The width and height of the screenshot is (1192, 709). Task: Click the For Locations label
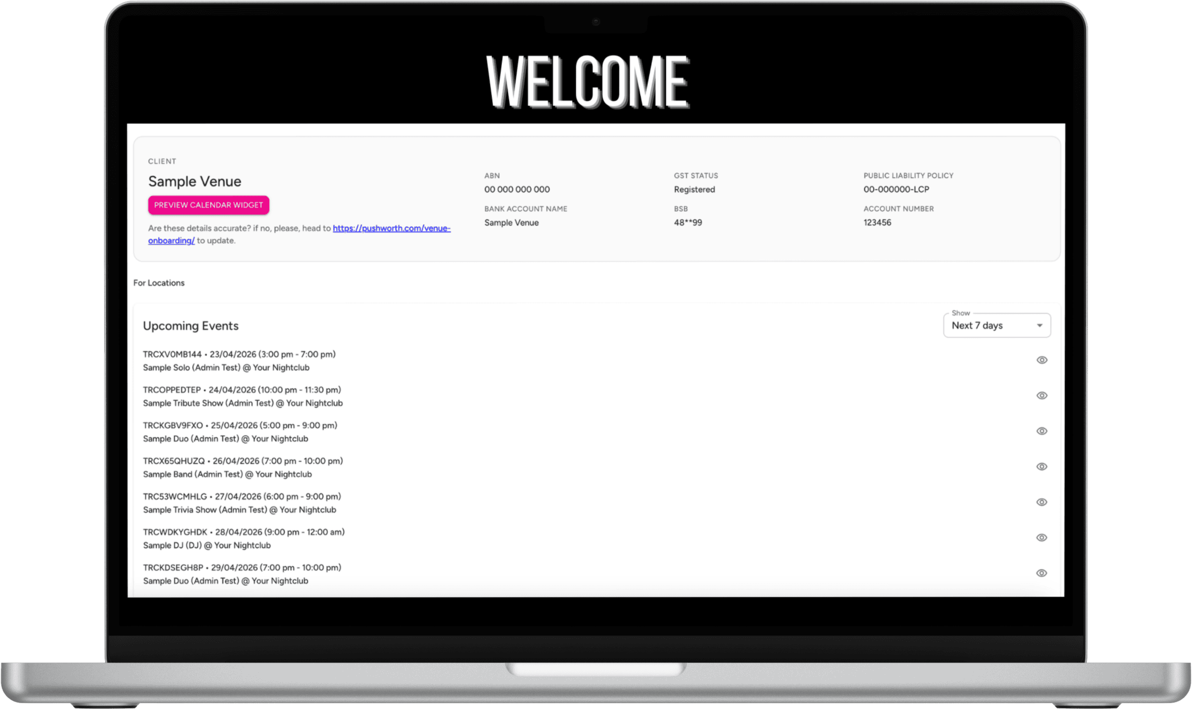coord(159,283)
